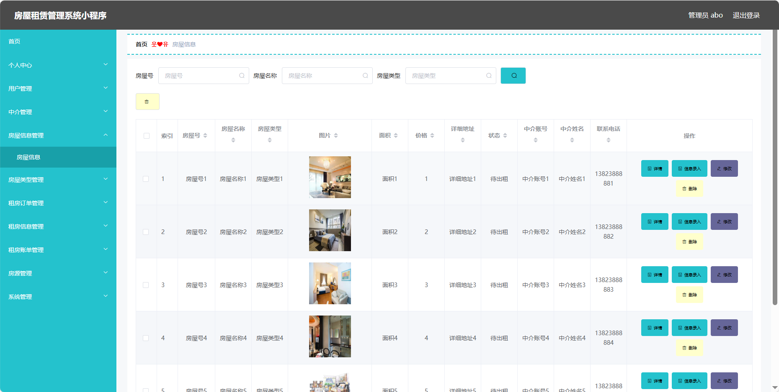The image size is (779, 392).
Task: Open 详情 for 房屋号2 row
Action: point(655,221)
